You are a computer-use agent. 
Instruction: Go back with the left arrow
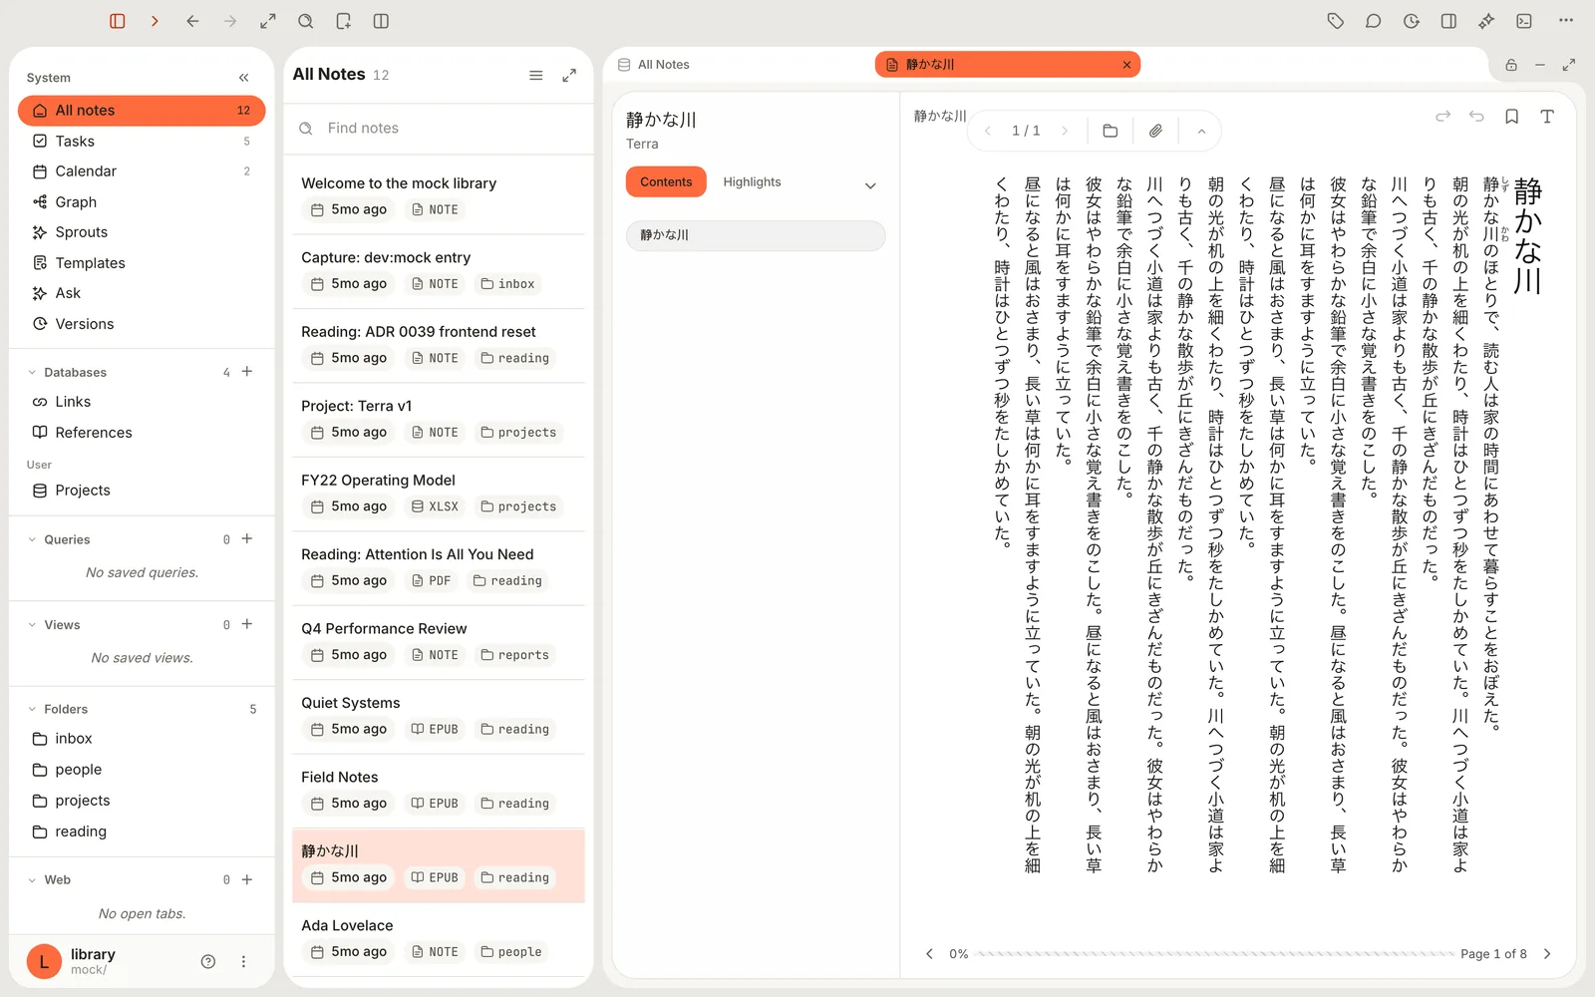(192, 21)
